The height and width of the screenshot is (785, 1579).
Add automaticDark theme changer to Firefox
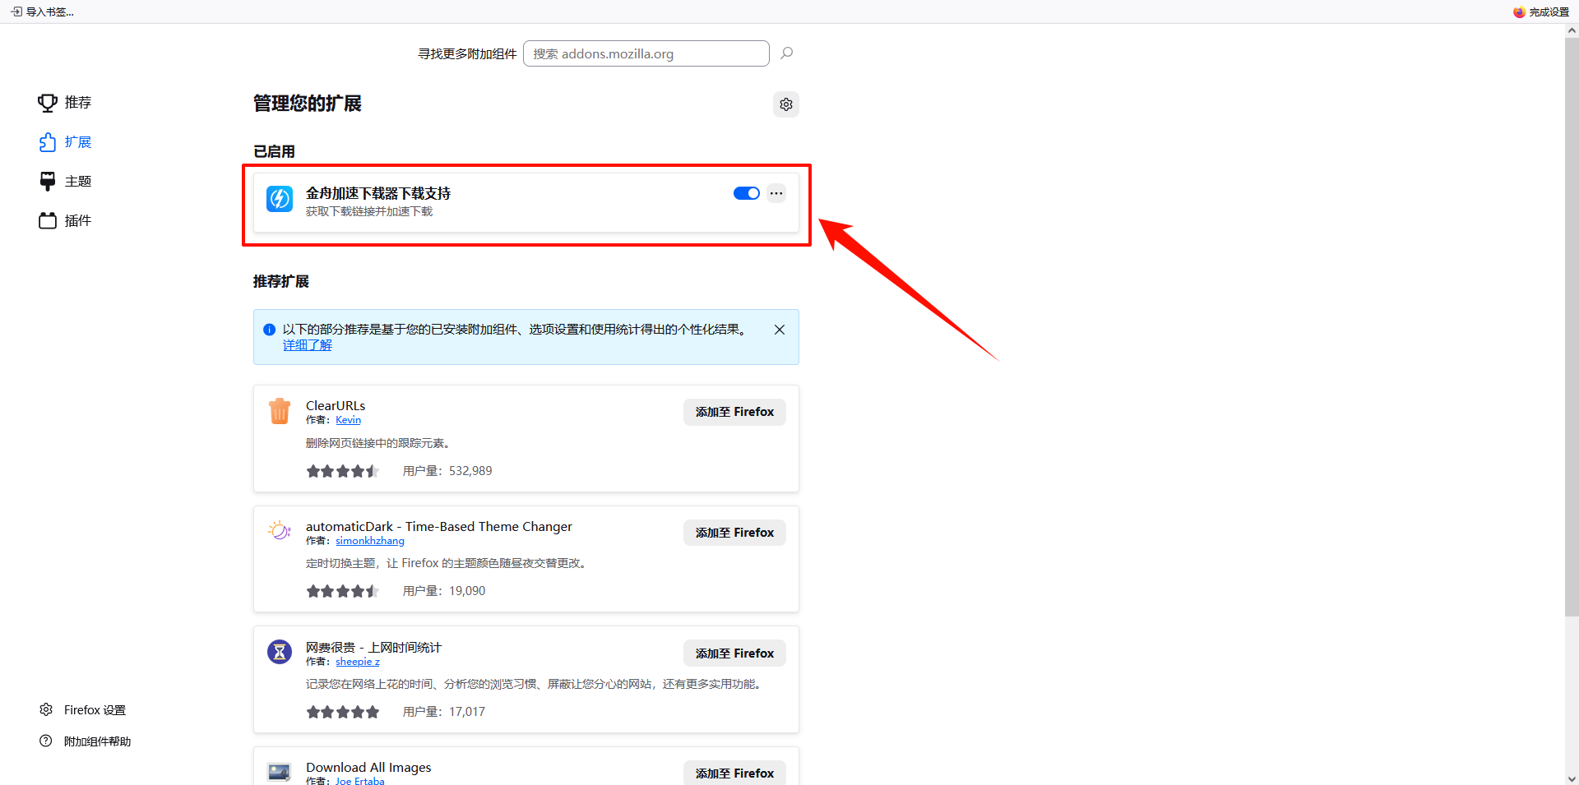pyautogui.click(x=734, y=533)
